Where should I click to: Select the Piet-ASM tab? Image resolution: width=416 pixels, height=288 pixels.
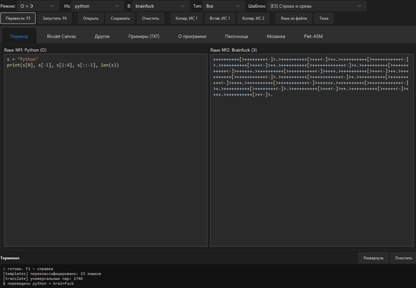[313, 36]
